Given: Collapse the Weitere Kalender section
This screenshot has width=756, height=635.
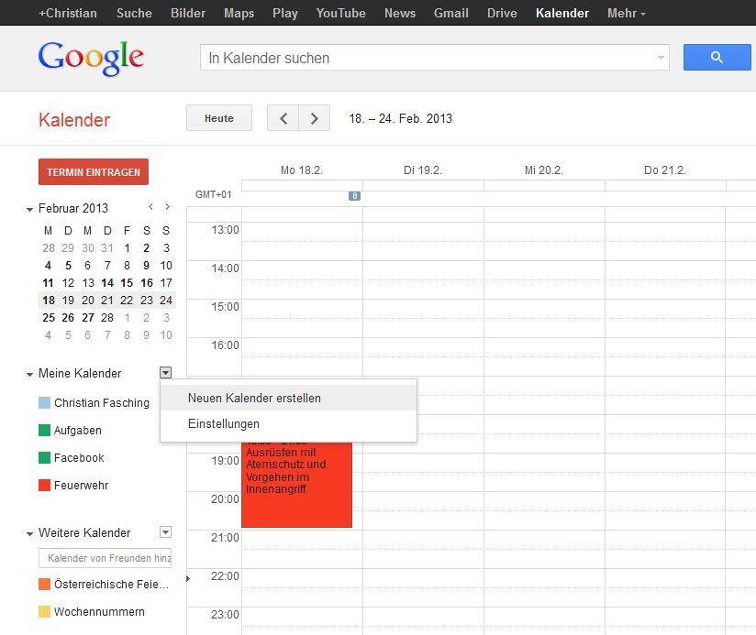Looking at the screenshot, I should 29,534.
